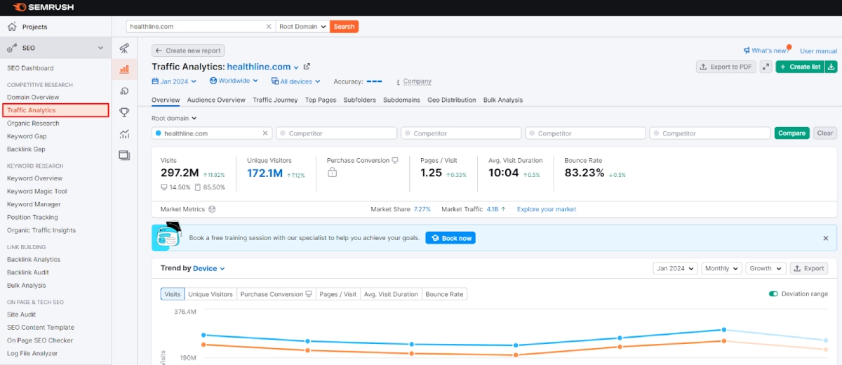Open the Subfolders tab
Screen dimensions: 842x365
359,100
